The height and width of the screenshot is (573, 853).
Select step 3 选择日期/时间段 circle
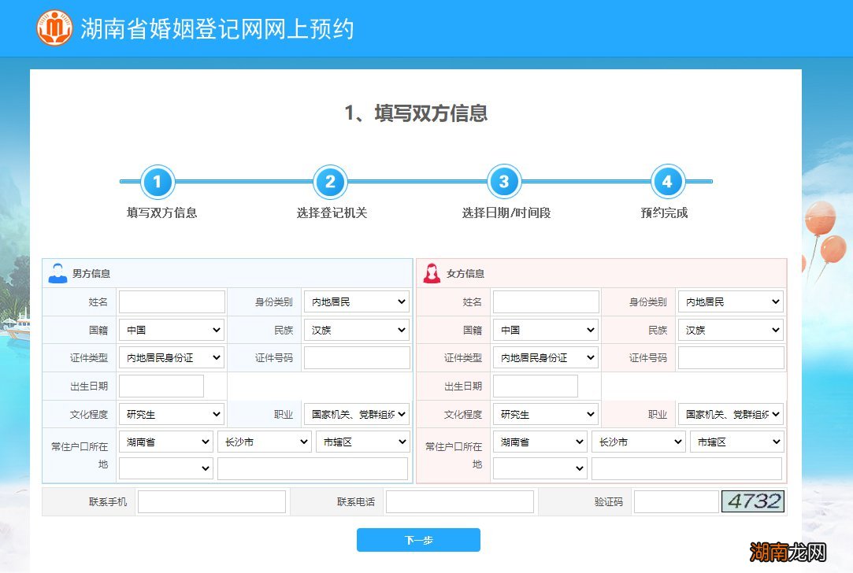click(504, 181)
